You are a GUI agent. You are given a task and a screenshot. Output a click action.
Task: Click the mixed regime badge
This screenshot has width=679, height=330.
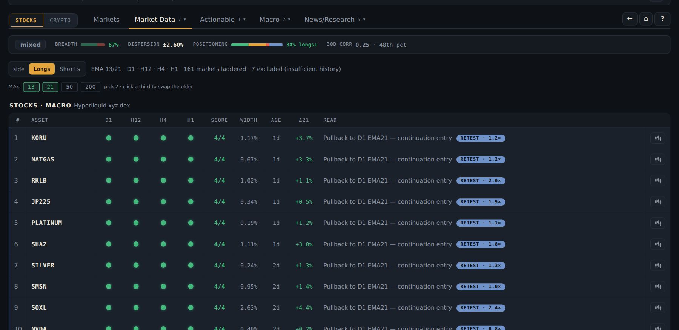(31, 45)
